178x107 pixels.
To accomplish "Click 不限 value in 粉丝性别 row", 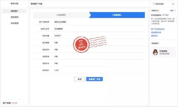I will tap(56, 49).
